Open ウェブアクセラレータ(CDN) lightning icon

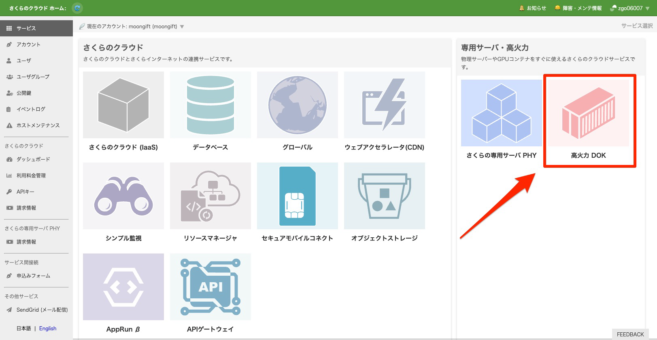[x=385, y=105]
